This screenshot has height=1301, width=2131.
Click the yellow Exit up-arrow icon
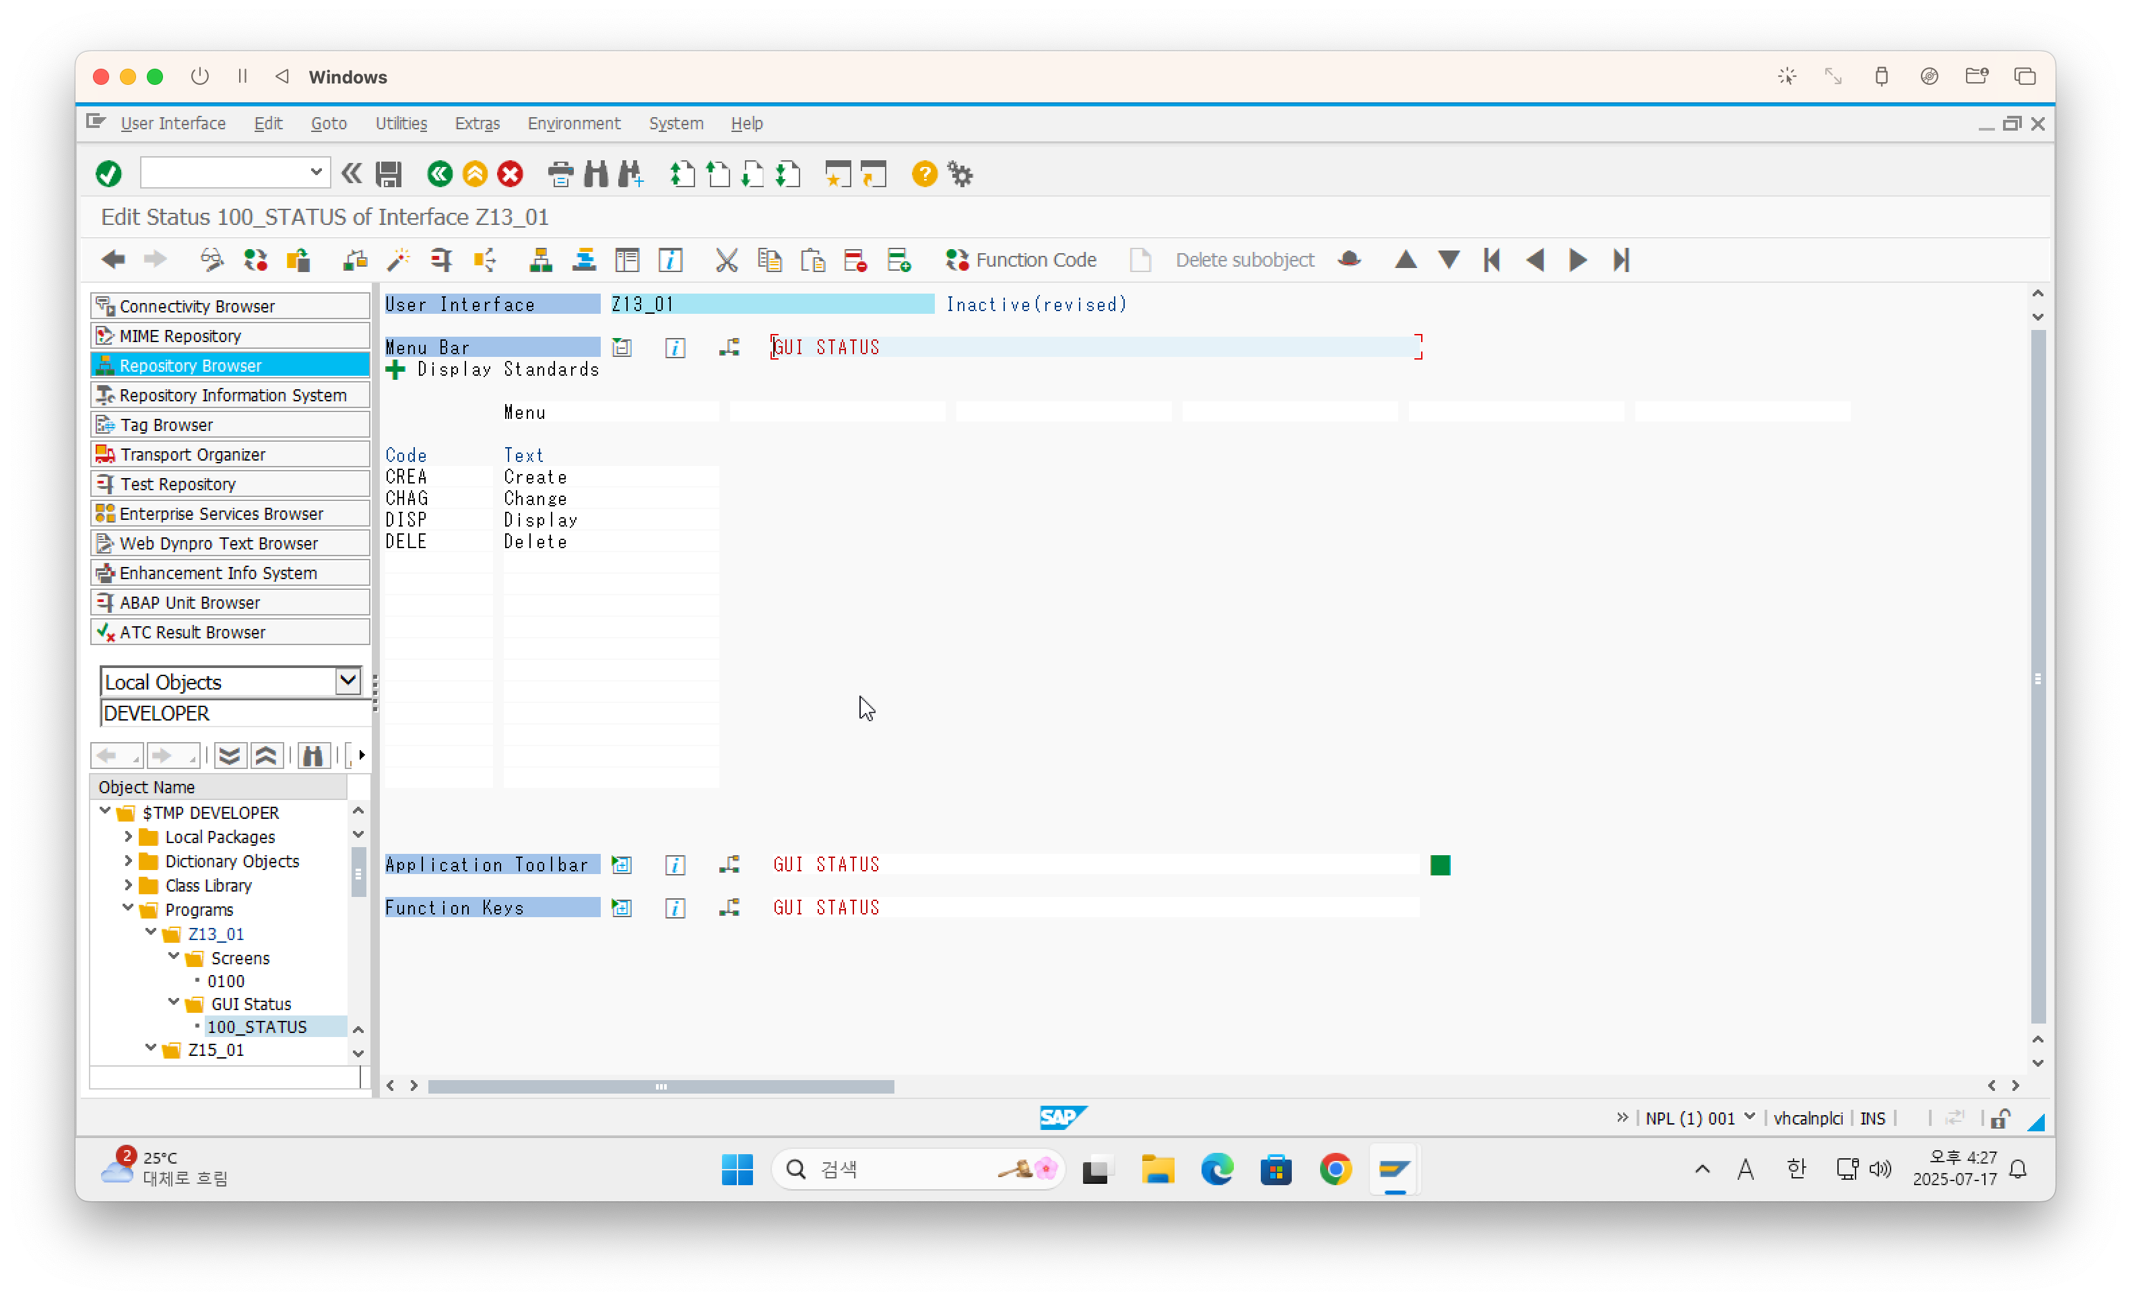[475, 174]
